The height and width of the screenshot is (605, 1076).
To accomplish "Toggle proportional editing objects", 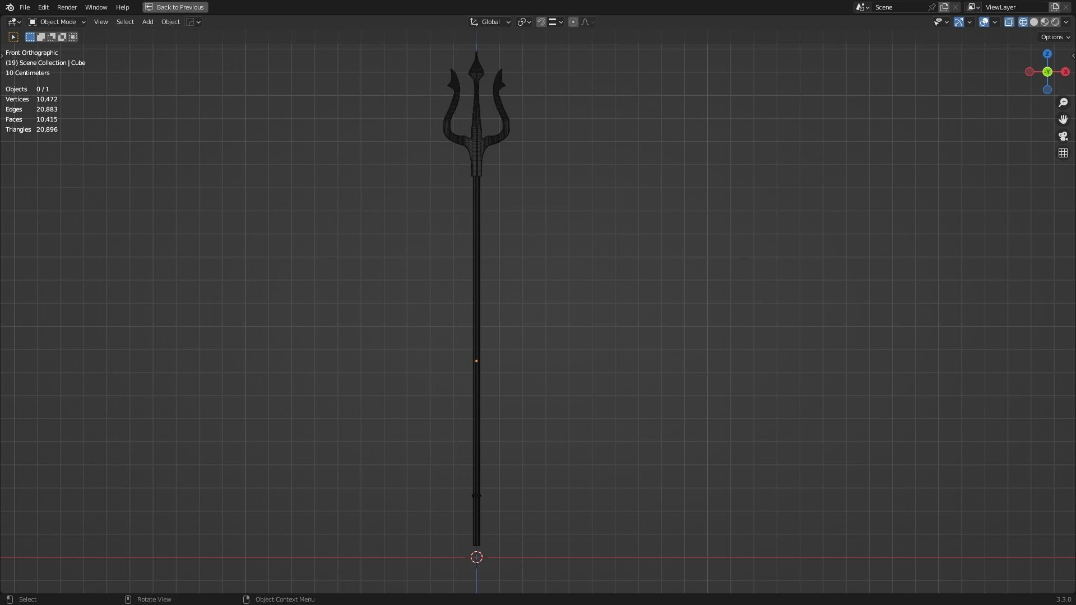I will (573, 22).
